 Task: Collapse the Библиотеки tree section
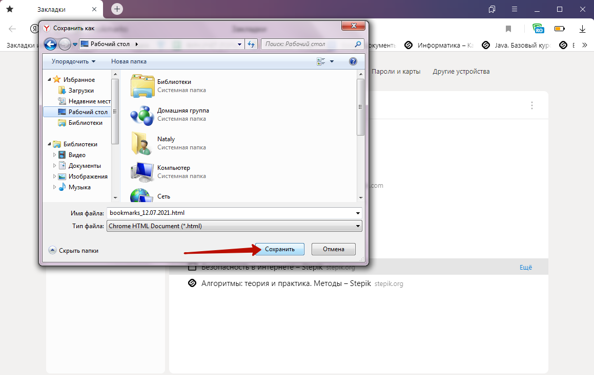49,144
